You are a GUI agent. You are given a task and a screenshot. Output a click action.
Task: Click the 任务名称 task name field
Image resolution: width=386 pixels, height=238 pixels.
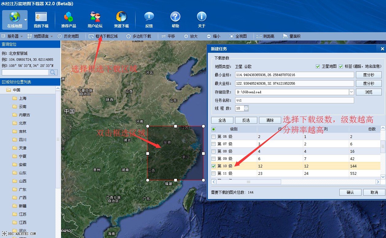pos(294,100)
